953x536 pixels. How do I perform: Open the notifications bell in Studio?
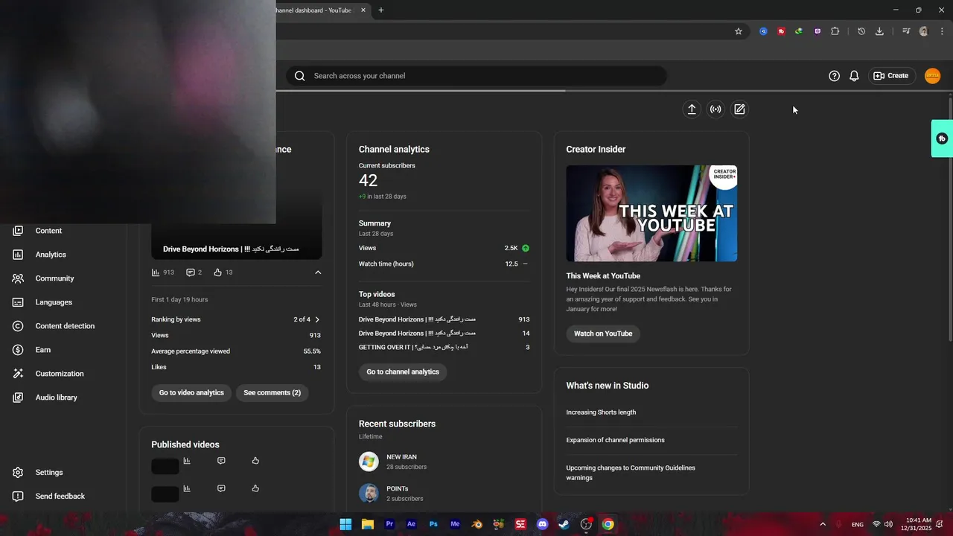[854, 76]
